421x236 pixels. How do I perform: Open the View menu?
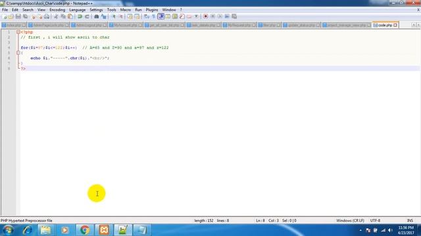(x=41, y=10)
